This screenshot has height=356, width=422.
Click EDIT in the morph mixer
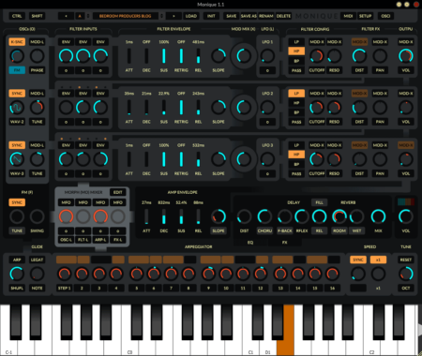[x=118, y=192]
